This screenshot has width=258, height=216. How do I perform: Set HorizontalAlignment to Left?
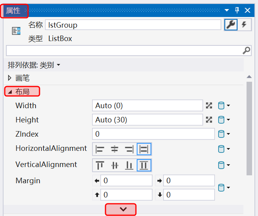[100, 149]
